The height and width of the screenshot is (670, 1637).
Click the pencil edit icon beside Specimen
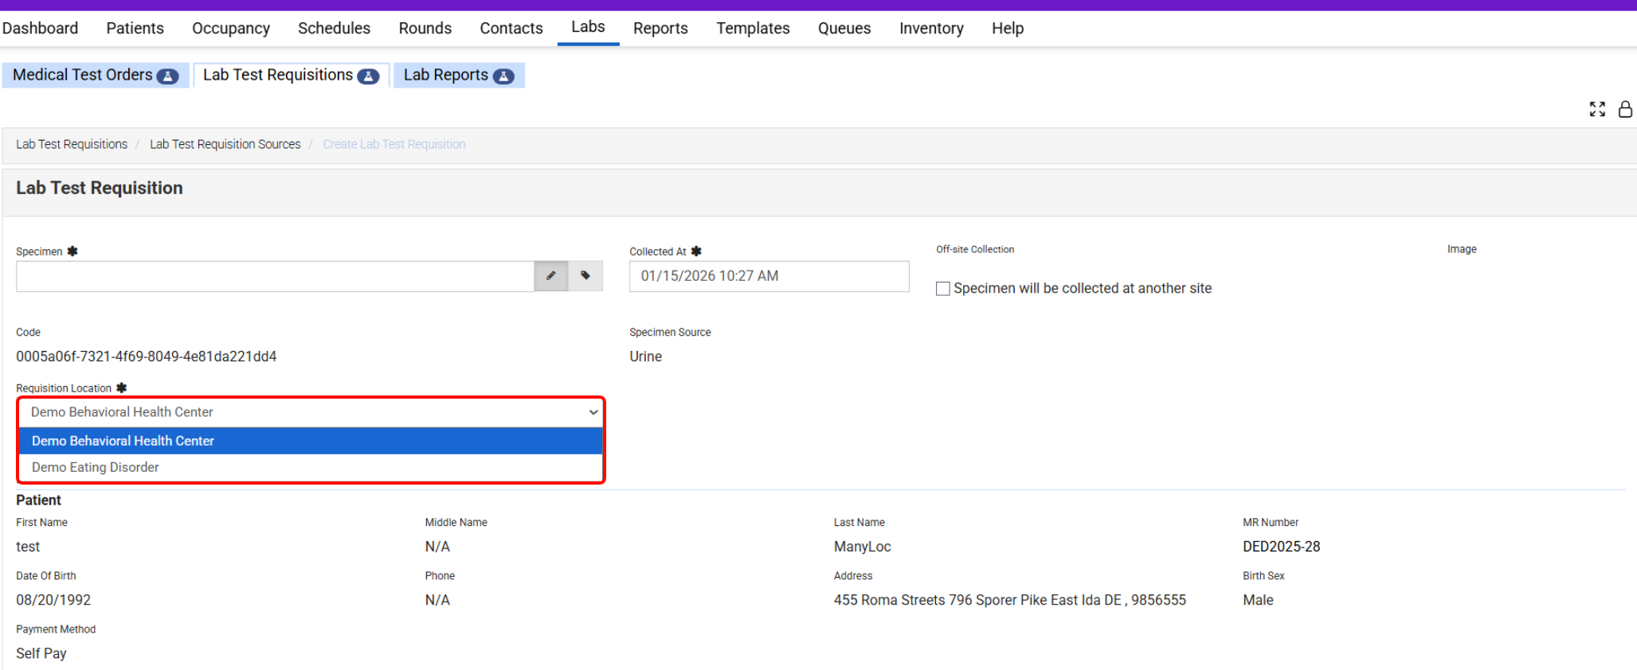pyautogui.click(x=550, y=276)
